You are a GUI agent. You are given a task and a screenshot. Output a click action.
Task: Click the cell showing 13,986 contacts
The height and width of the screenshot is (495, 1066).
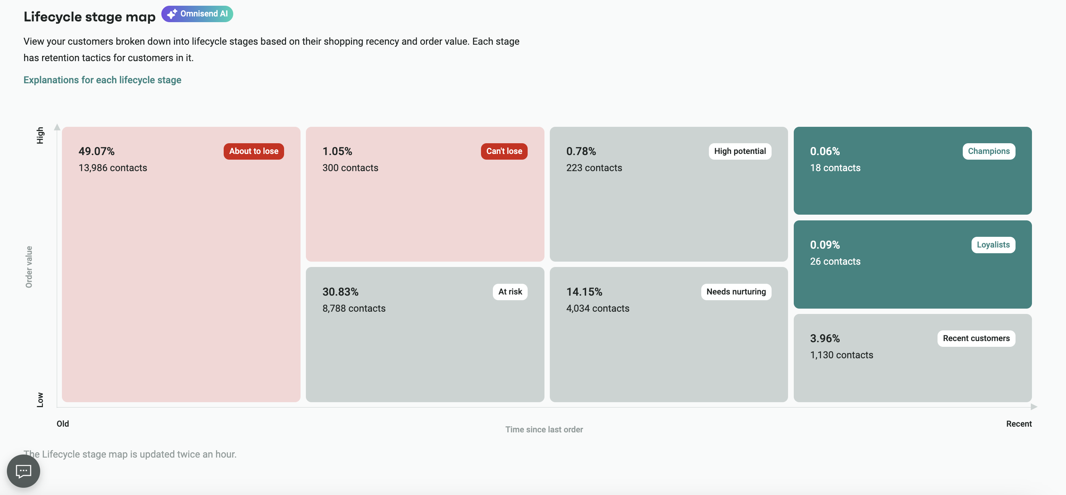coord(180,265)
